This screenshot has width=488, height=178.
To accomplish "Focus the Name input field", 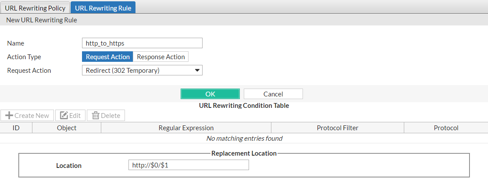I will pyautogui.click(x=142, y=43).
